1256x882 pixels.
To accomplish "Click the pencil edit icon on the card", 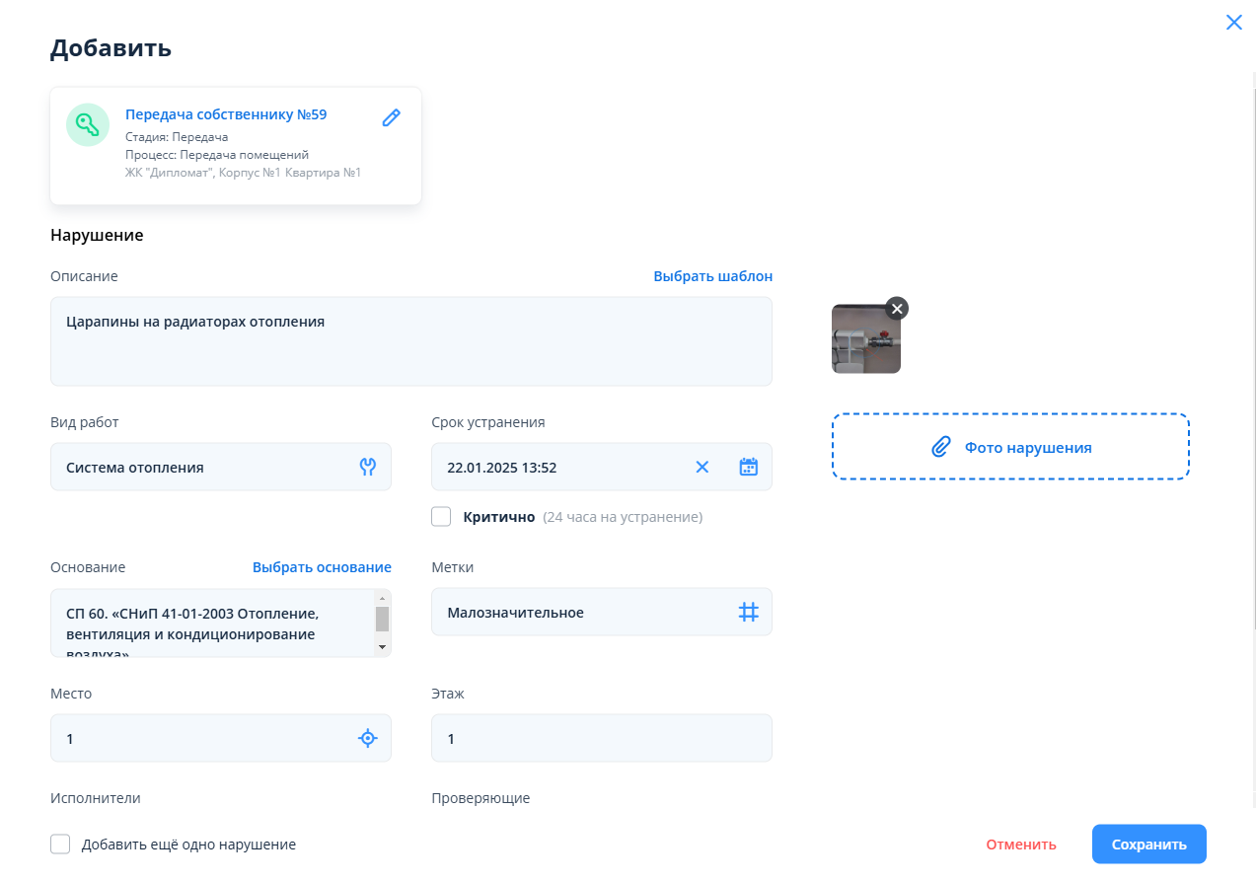I will tap(391, 118).
